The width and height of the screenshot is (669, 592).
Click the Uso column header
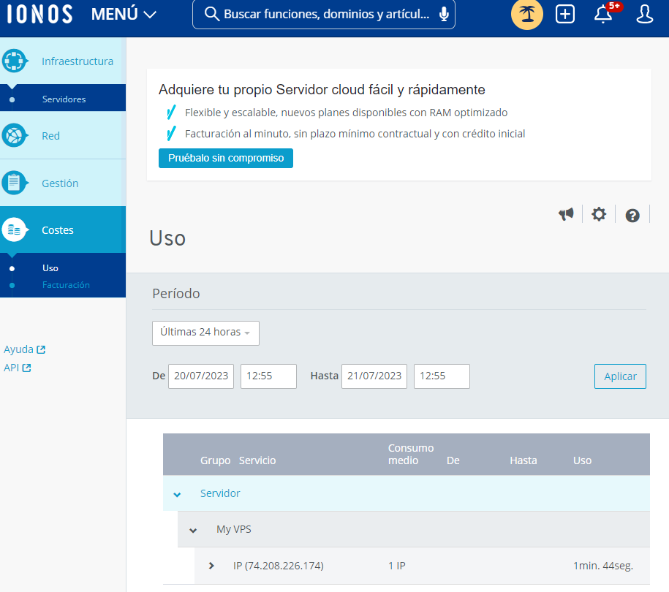coord(582,460)
